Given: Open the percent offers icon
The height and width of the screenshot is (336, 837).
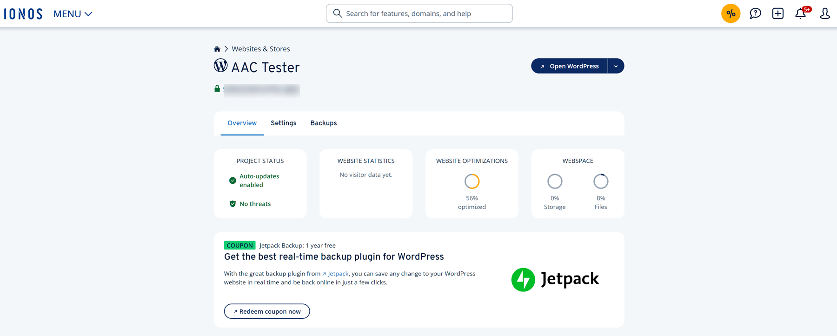Looking at the screenshot, I should point(731,13).
